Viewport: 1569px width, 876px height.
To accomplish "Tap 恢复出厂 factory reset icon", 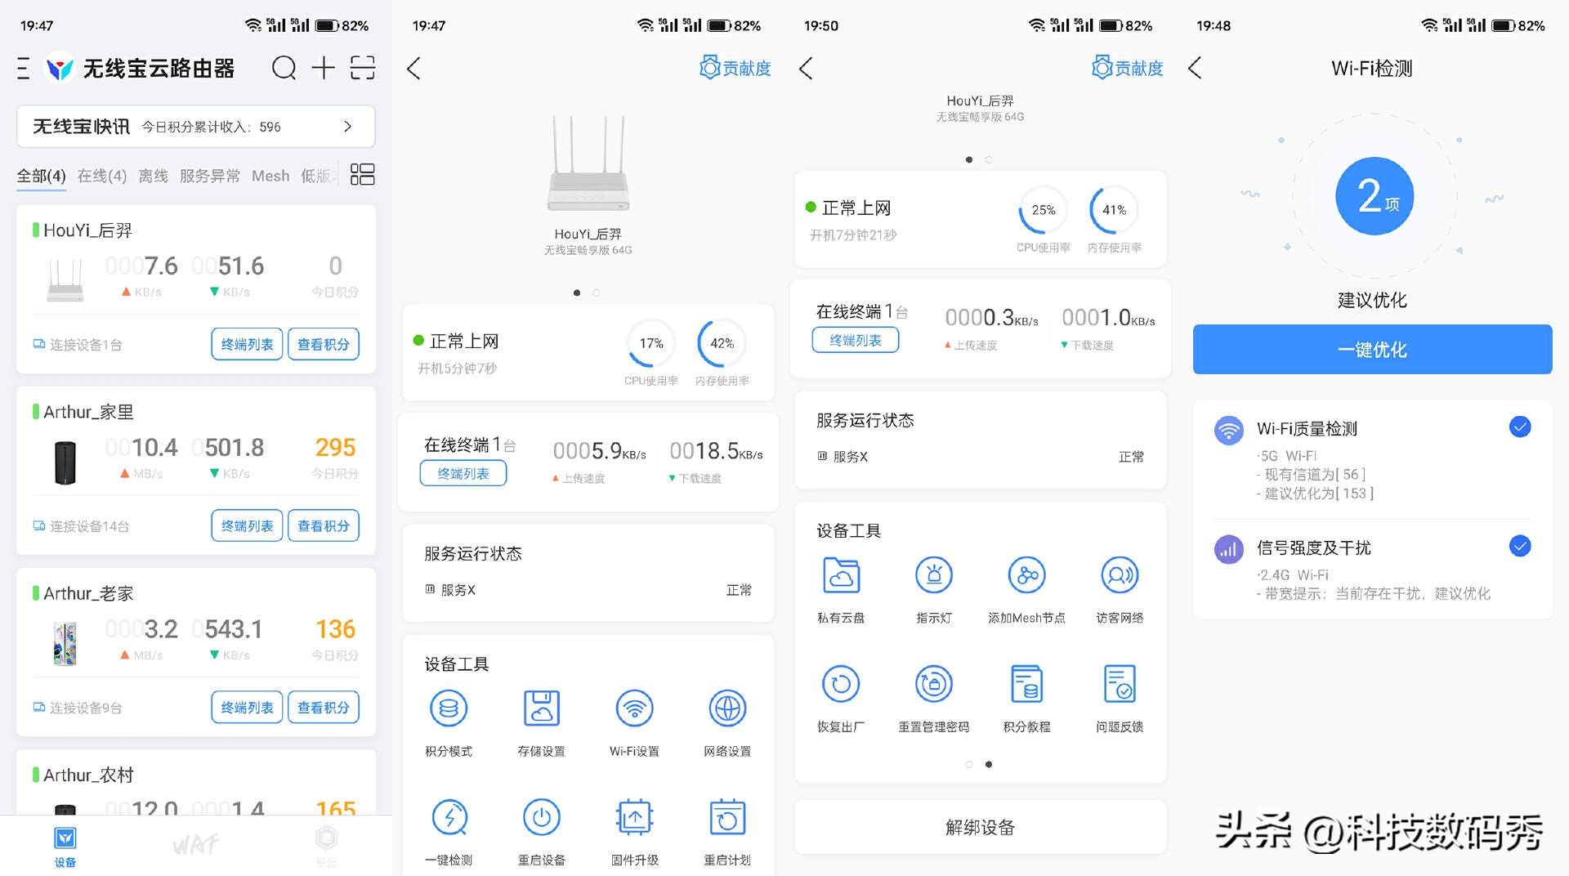I will pyautogui.click(x=841, y=684).
